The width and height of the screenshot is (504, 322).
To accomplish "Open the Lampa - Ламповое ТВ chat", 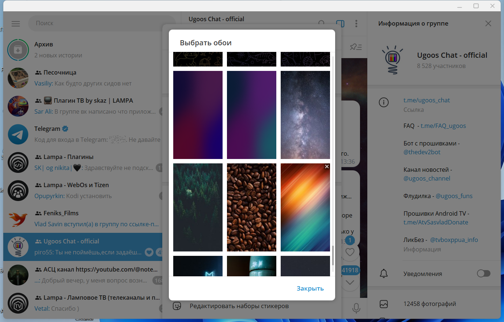I will tap(83, 303).
